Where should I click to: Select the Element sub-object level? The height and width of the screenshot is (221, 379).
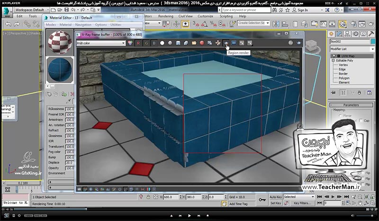click(x=344, y=82)
